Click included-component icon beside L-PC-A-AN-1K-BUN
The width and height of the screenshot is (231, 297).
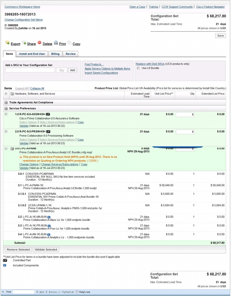[48, 235]
